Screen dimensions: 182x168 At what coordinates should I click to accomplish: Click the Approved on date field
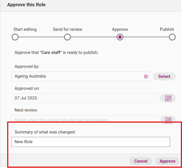click(85, 98)
